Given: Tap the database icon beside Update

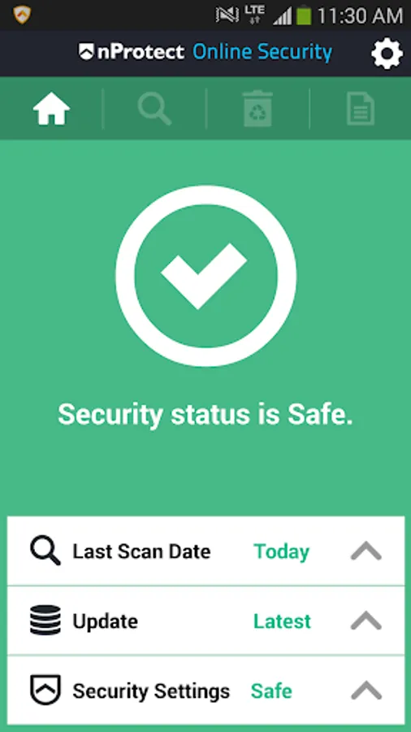Looking at the screenshot, I should click(x=45, y=620).
